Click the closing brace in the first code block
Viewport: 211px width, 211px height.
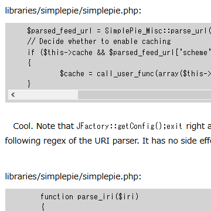29,84
